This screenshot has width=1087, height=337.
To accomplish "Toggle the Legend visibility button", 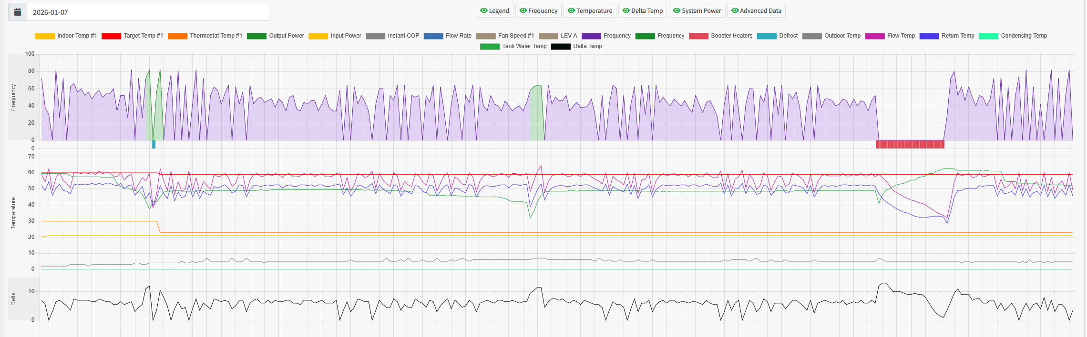I will click(x=494, y=10).
